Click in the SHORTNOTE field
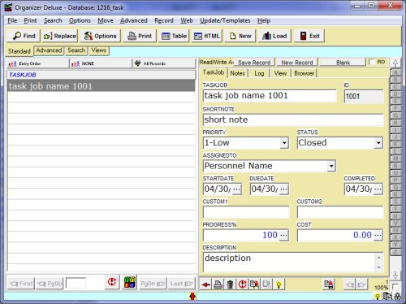The image size is (406, 304). tap(293, 119)
